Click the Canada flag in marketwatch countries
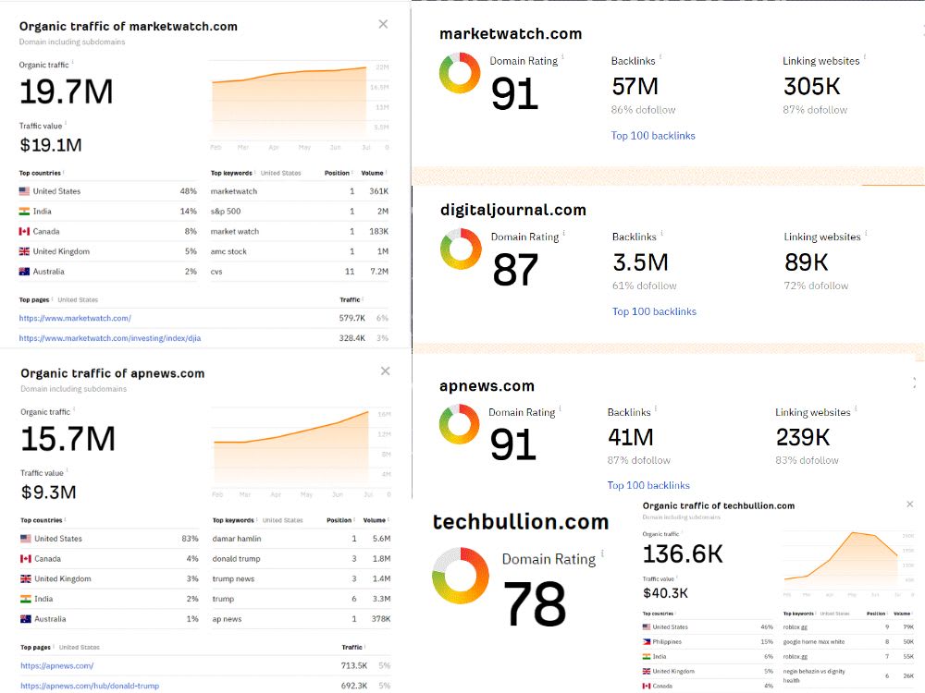 pos(24,232)
